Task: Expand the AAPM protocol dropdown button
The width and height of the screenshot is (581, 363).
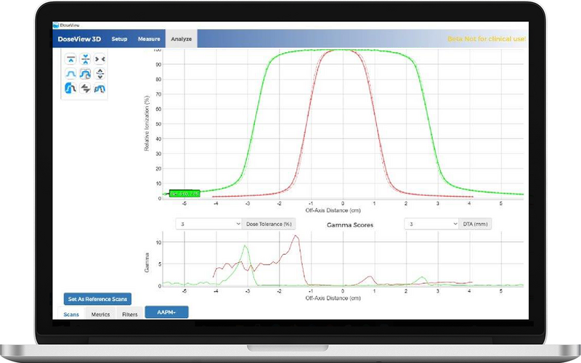Action: (x=167, y=312)
